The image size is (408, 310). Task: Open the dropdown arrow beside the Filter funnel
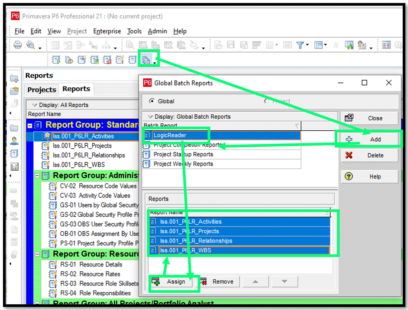coord(307,45)
